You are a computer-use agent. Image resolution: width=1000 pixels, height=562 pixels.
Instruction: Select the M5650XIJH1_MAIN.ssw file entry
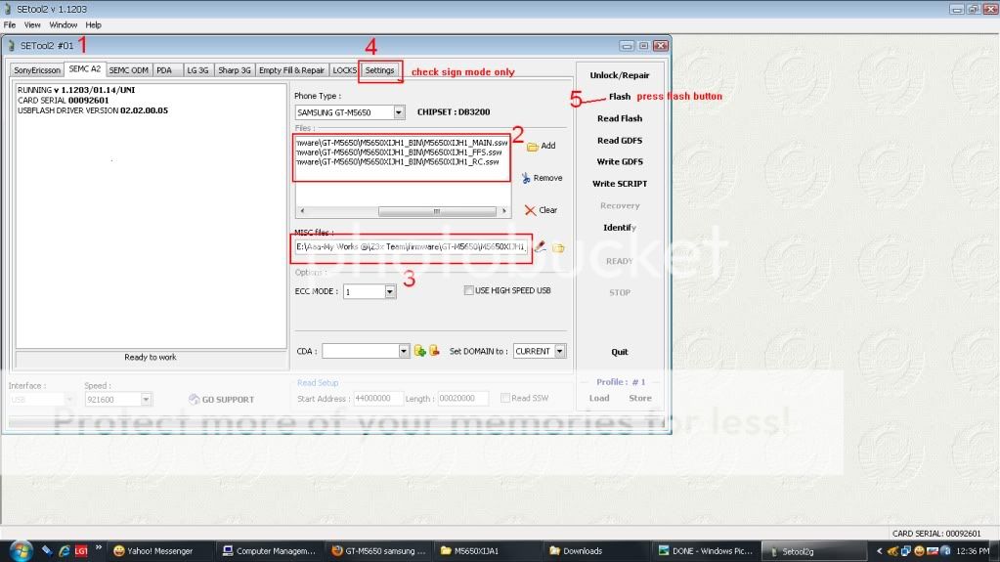tap(402, 143)
